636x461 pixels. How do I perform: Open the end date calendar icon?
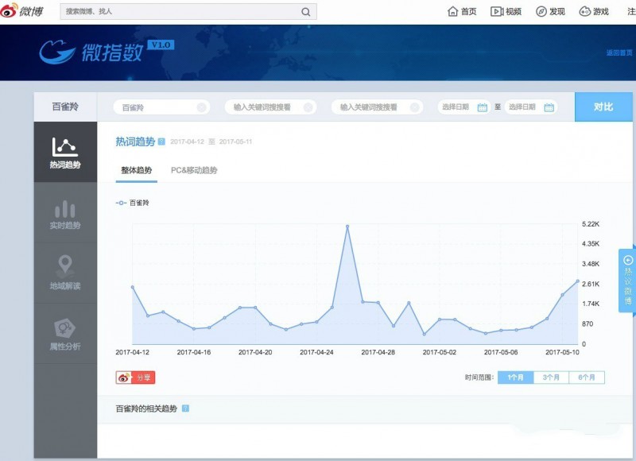point(549,107)
